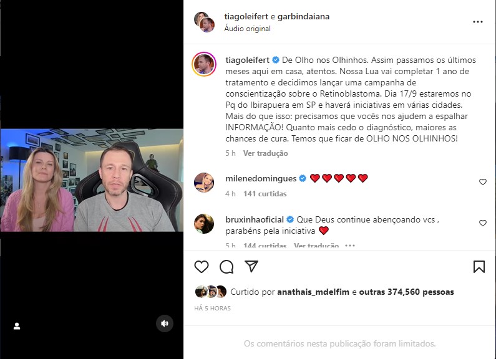Open comments via the speech bubble icon
Image resolution: width=496 pixels, height=359 pixels.
coord(226,267)
